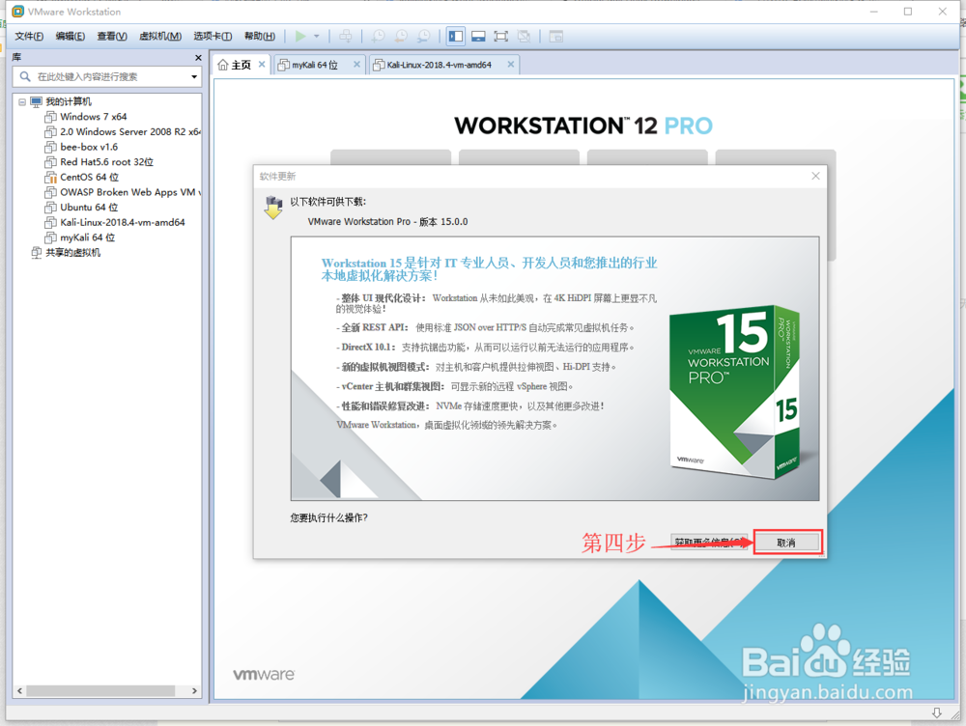Collapse the 我的计算机 tree node
The width and height of the screenshot is (966, 726).
tap(22, 101)
